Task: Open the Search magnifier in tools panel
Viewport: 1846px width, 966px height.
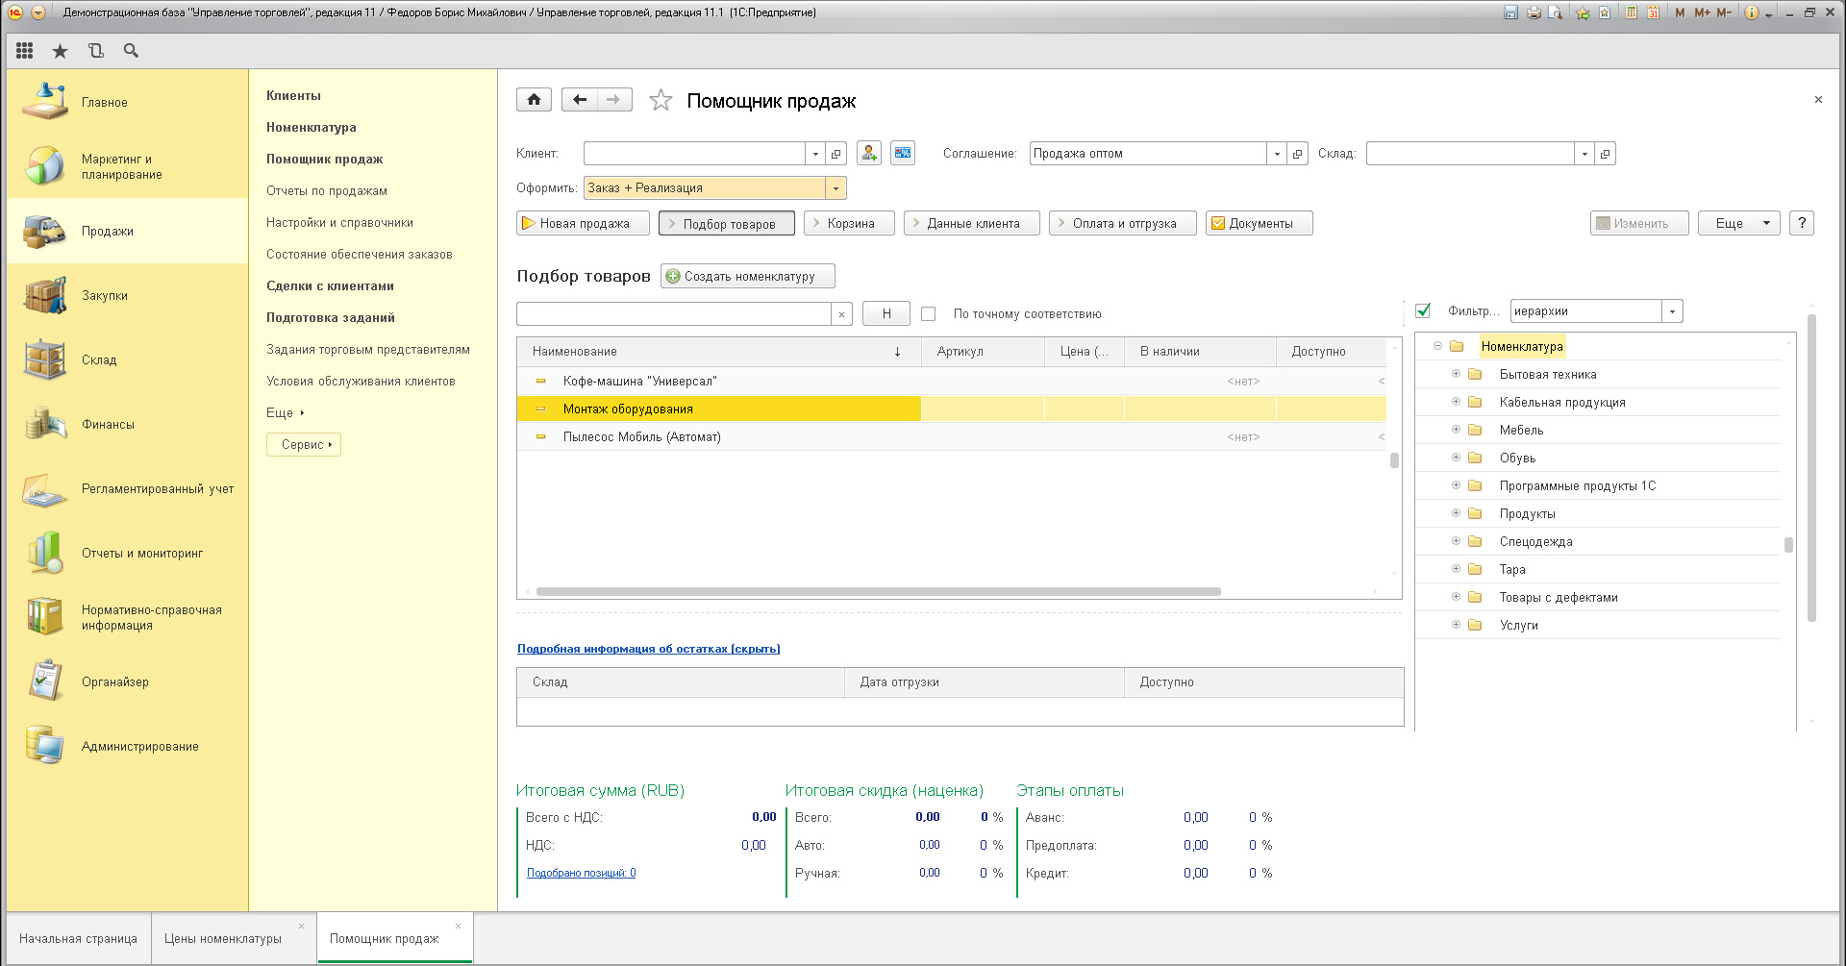Action: pyautogui.click(x=131, y=51)
